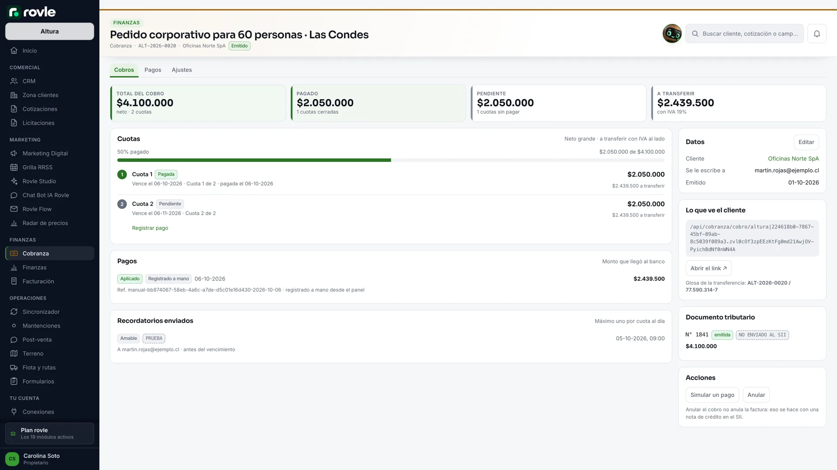Click the Conexiones plug icon
837x470 pixels.
pyautogui.click(x=14, y=412)
